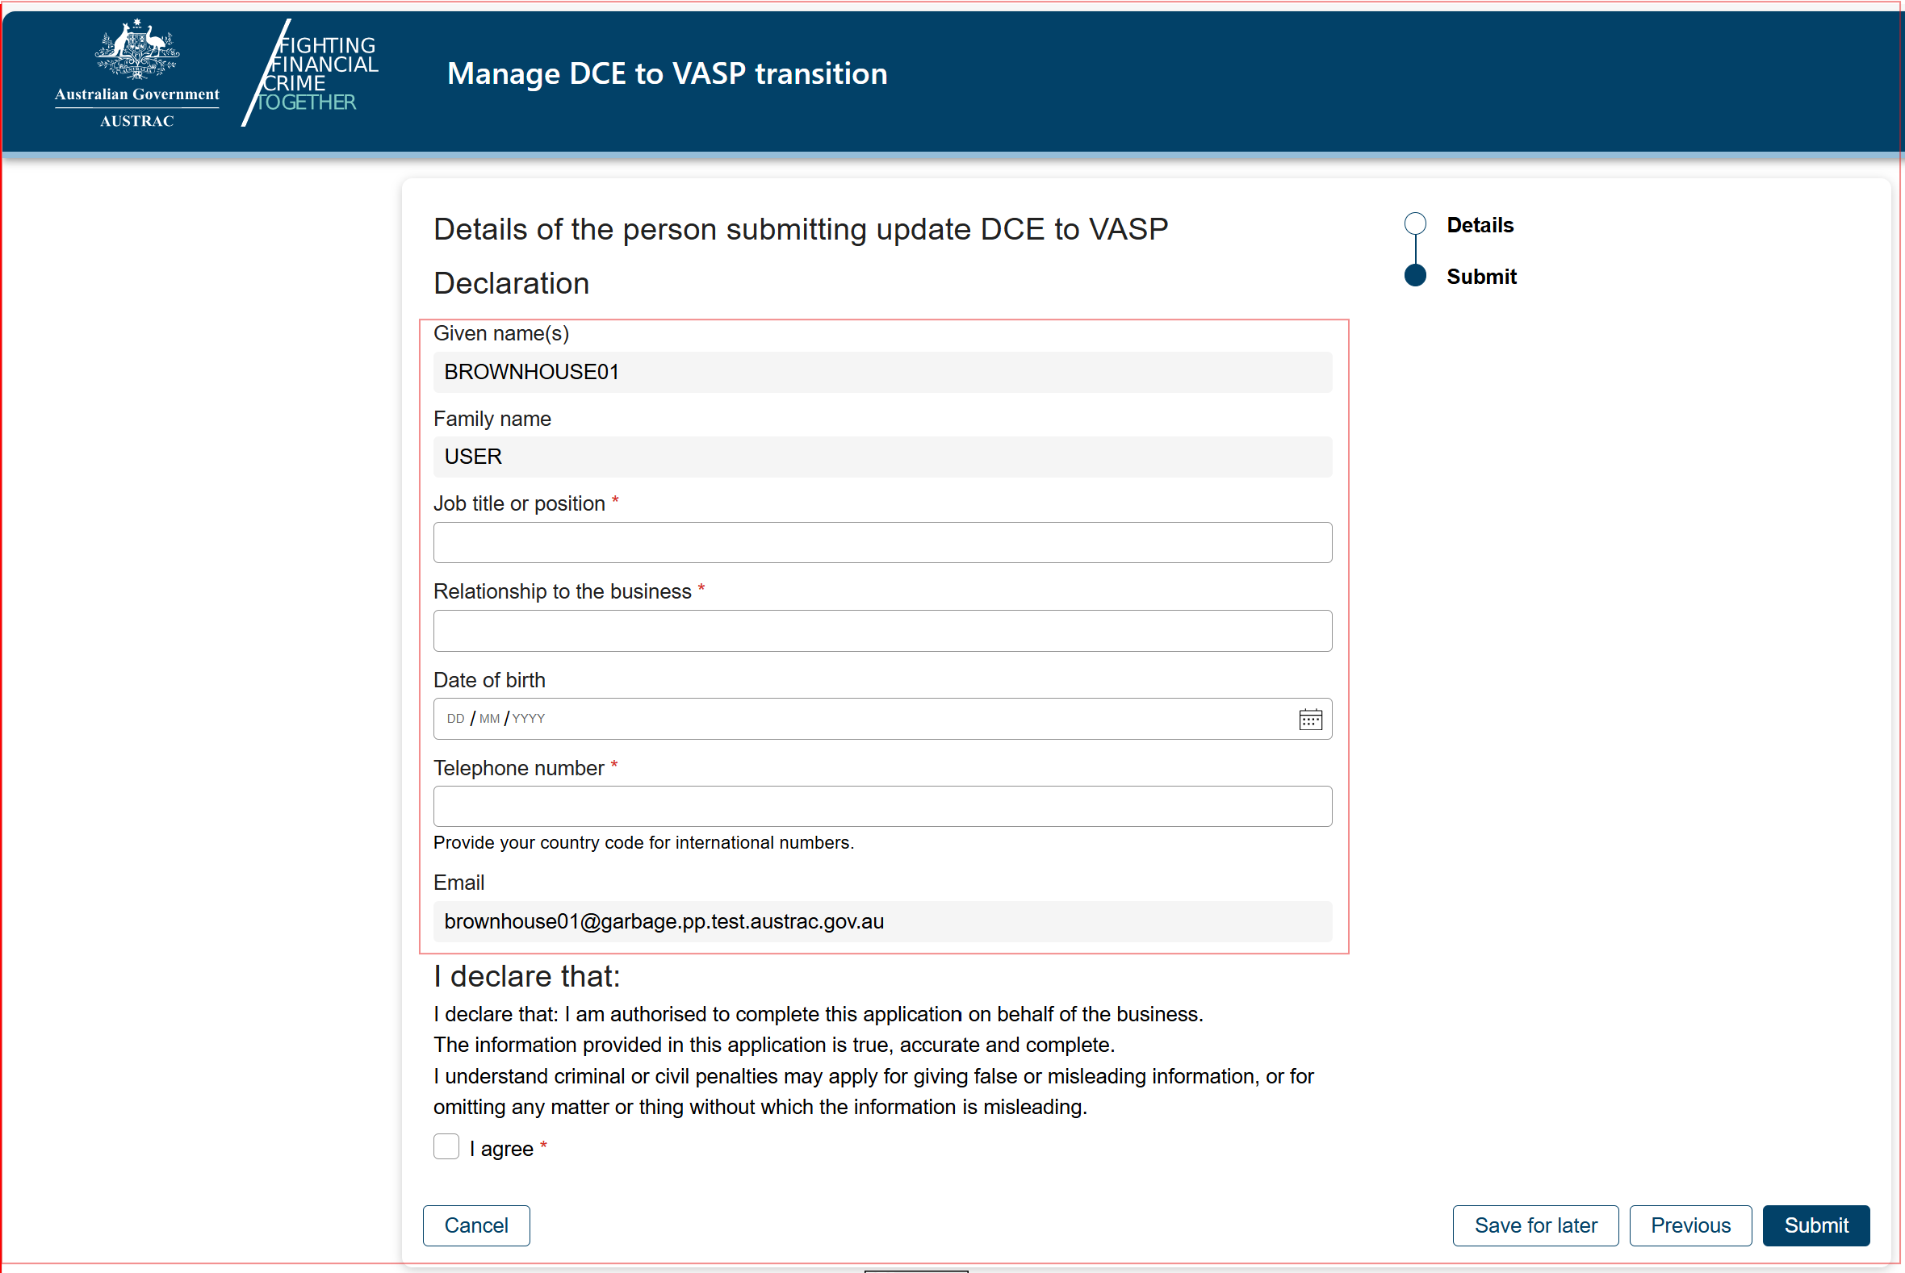Viewport: 1905px width, 1273px height.
Task: Click the Cancel button
Action: point(476,1225)
